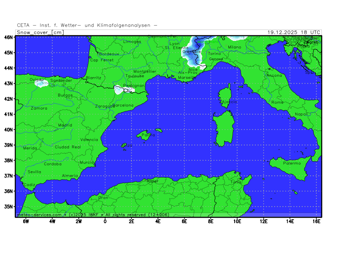The width and height of the screenshot is (337, 253).
Task: Select the Ajaccio label on Corsica
Action: point(229,102)
